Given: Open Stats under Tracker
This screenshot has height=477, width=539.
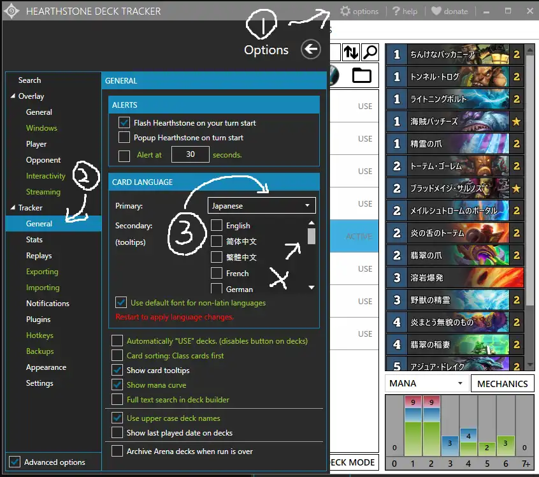Looking at the screenshot, I should click(x=34, y=240).
